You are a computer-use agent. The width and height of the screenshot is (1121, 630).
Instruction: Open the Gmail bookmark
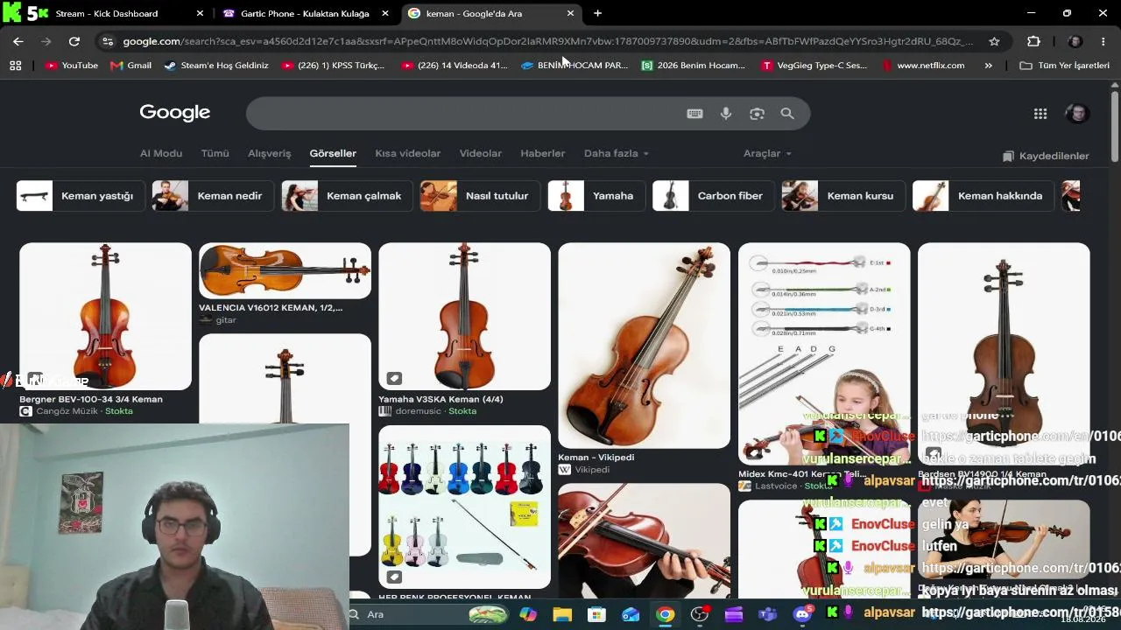(x=130, y=66)
